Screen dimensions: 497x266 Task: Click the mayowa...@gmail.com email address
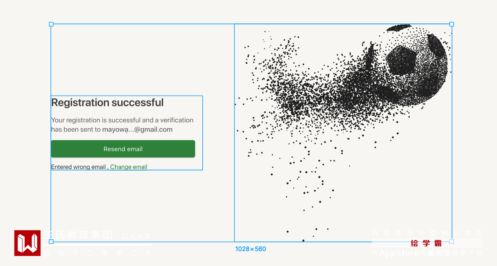coord(137,129)
